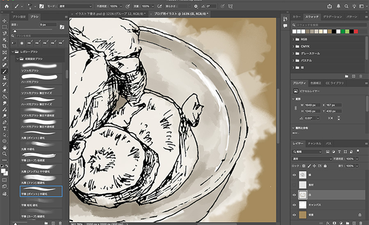This screenshot has height=225, width=369.
Task: Collapse the レガシーブラシ brush folder
Action: coord(12,52)
